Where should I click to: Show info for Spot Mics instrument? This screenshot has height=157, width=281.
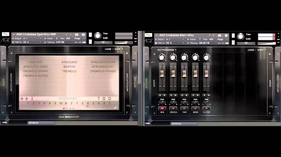(84, 35)
